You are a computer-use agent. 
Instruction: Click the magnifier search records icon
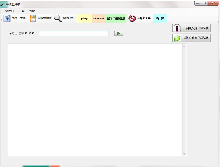click(x=58, y=18)
